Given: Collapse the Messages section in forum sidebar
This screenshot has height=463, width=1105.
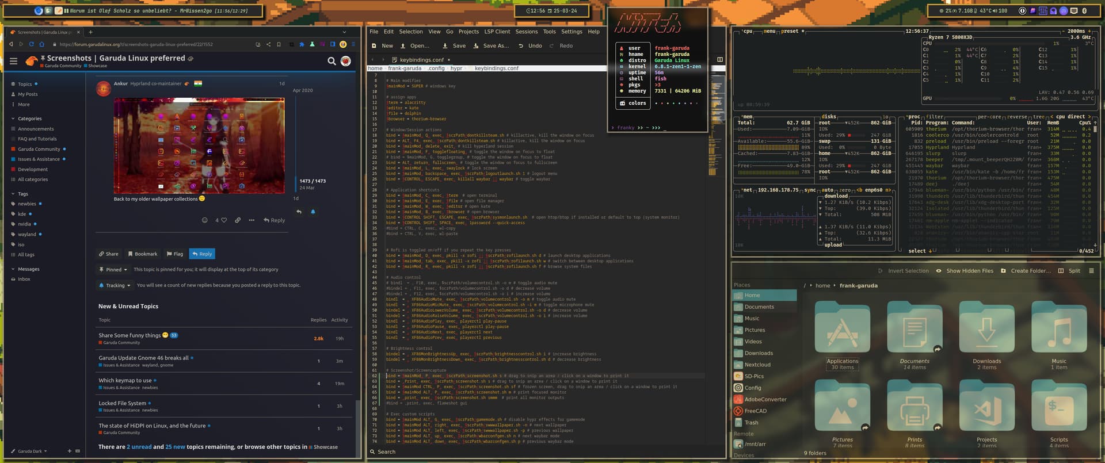Looking at the screenshot, I should point(25,269).
